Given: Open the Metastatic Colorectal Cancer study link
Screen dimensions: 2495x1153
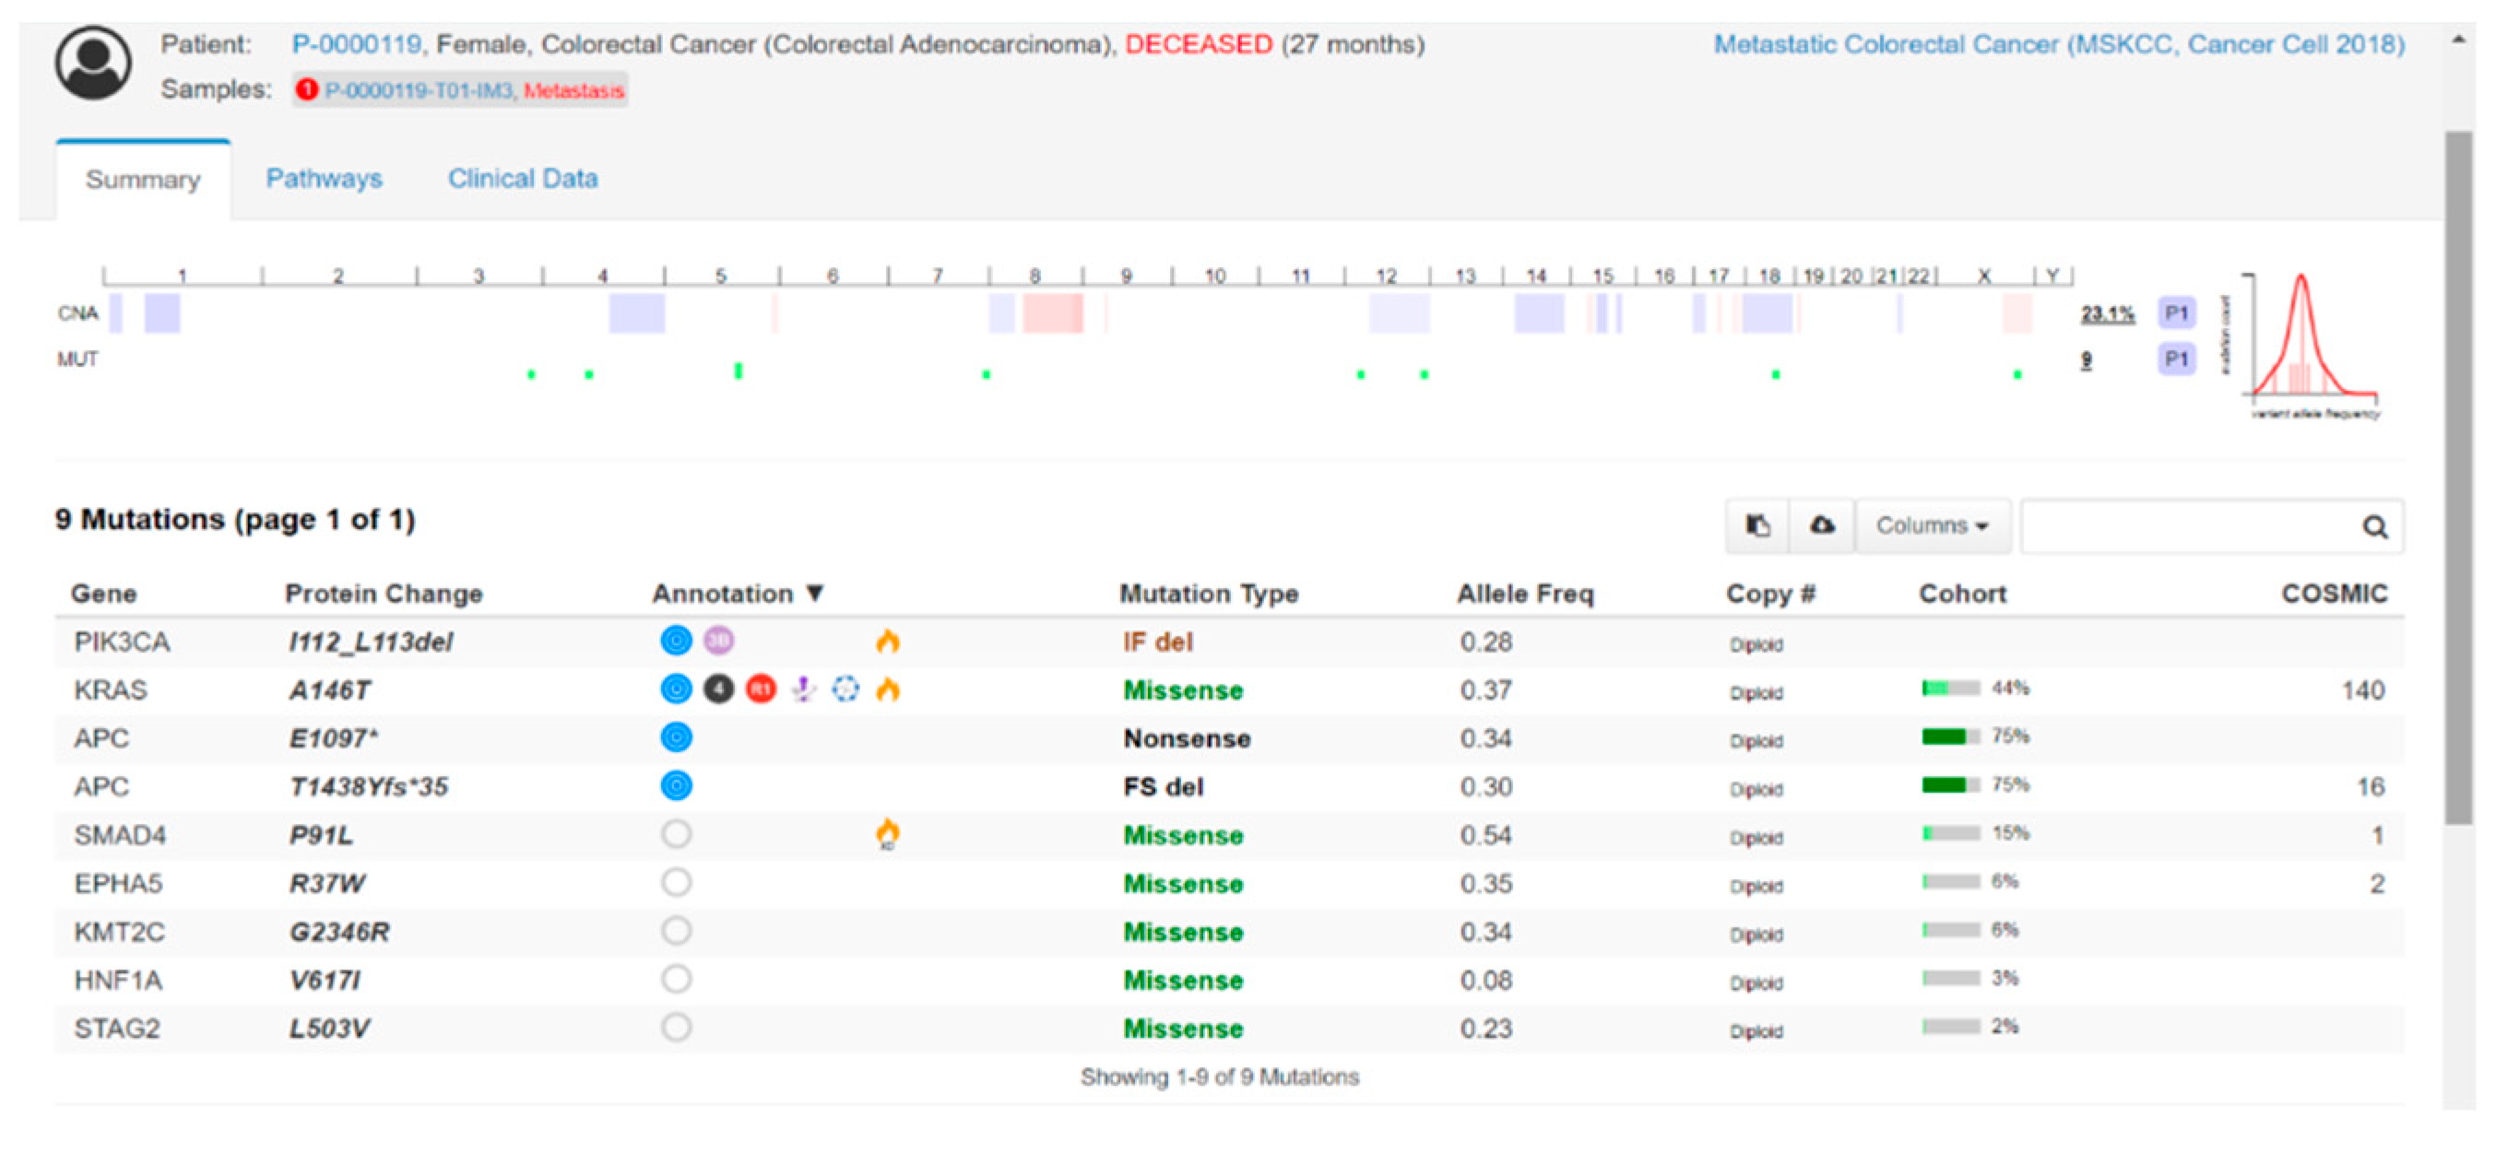Looking at the screenshot, I should (2058, 44).
